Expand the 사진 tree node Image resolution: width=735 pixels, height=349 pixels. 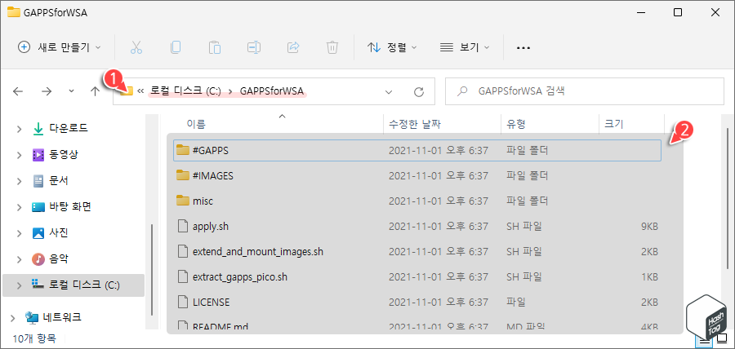point(20,232)
